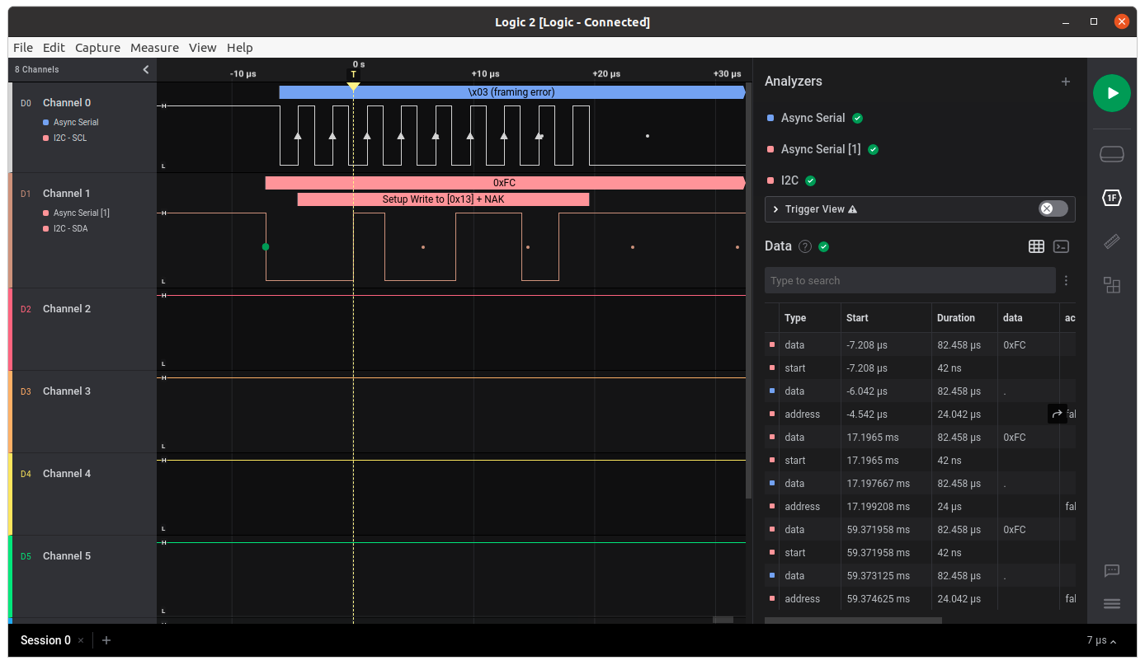Select the 0xFC frame on Channel 1

point(504,183)
